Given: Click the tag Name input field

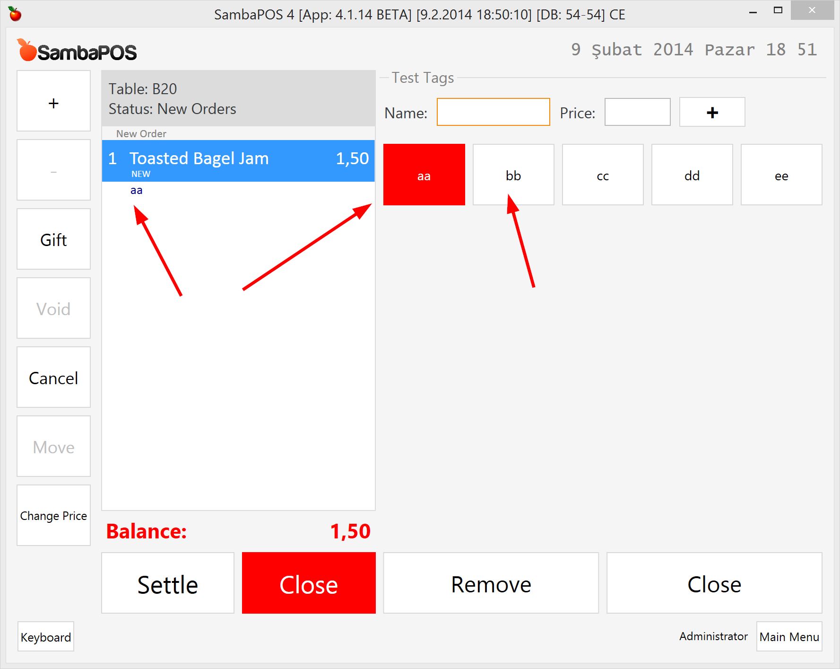Looking at the screenshot, I should pyautogui.click(x=493, y=112).
